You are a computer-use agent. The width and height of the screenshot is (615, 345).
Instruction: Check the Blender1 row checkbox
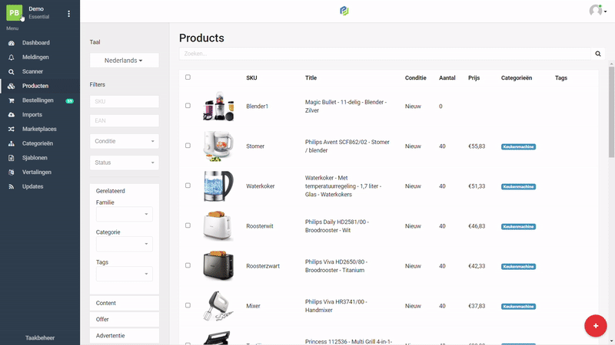pos(188,106)
